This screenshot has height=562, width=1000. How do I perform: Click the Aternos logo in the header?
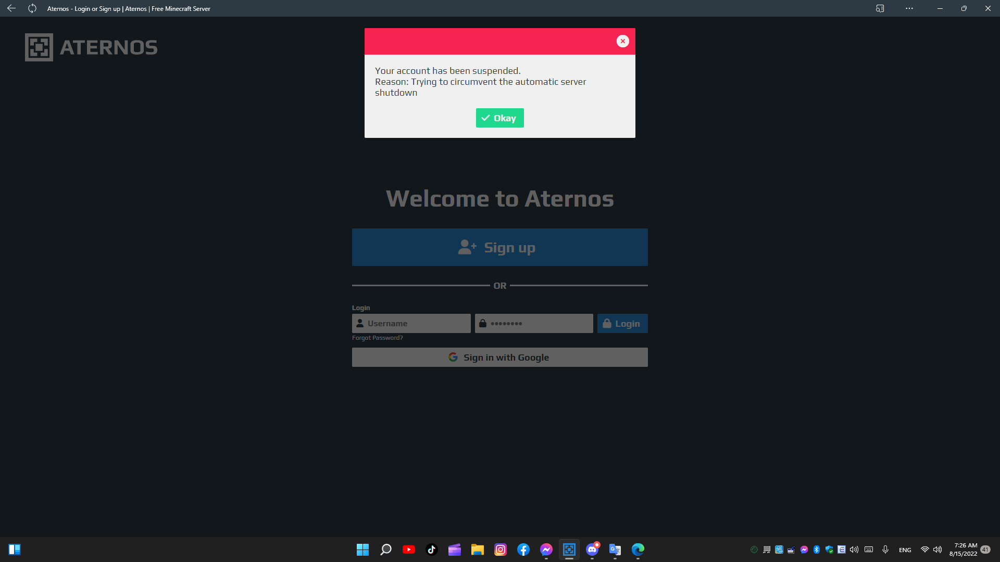(91, 47)
